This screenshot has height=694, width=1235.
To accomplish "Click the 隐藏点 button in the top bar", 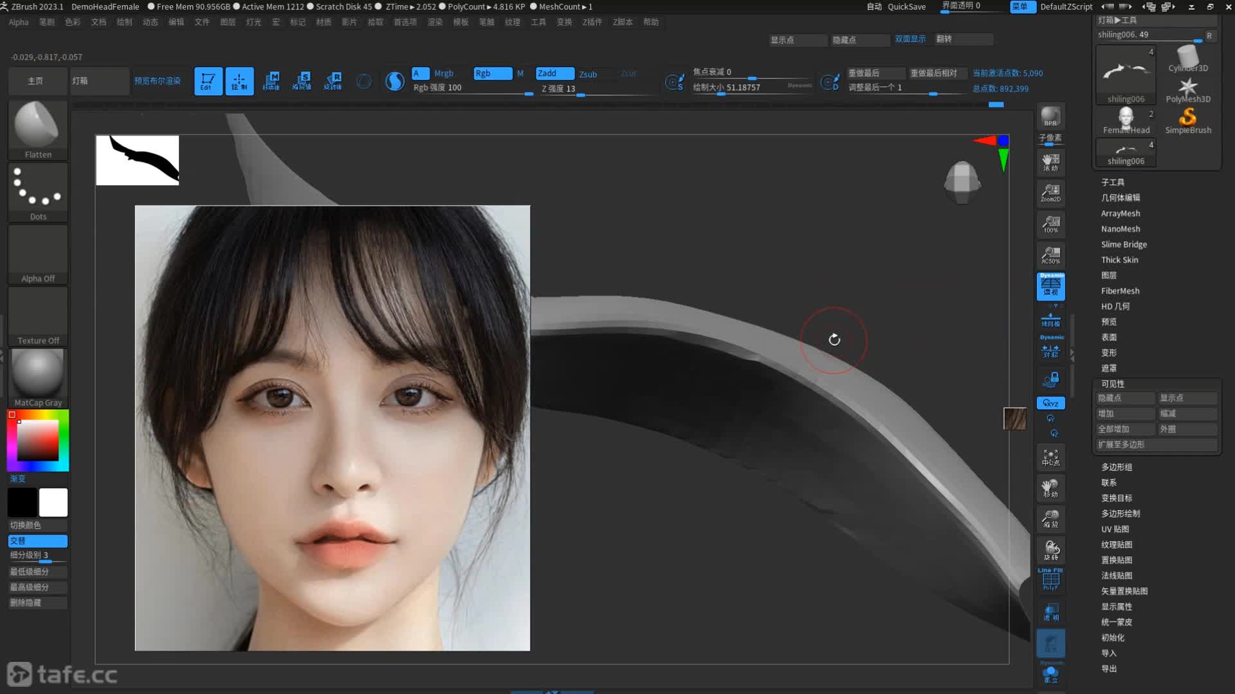I will pyautogui.click(x=859, y=40).
